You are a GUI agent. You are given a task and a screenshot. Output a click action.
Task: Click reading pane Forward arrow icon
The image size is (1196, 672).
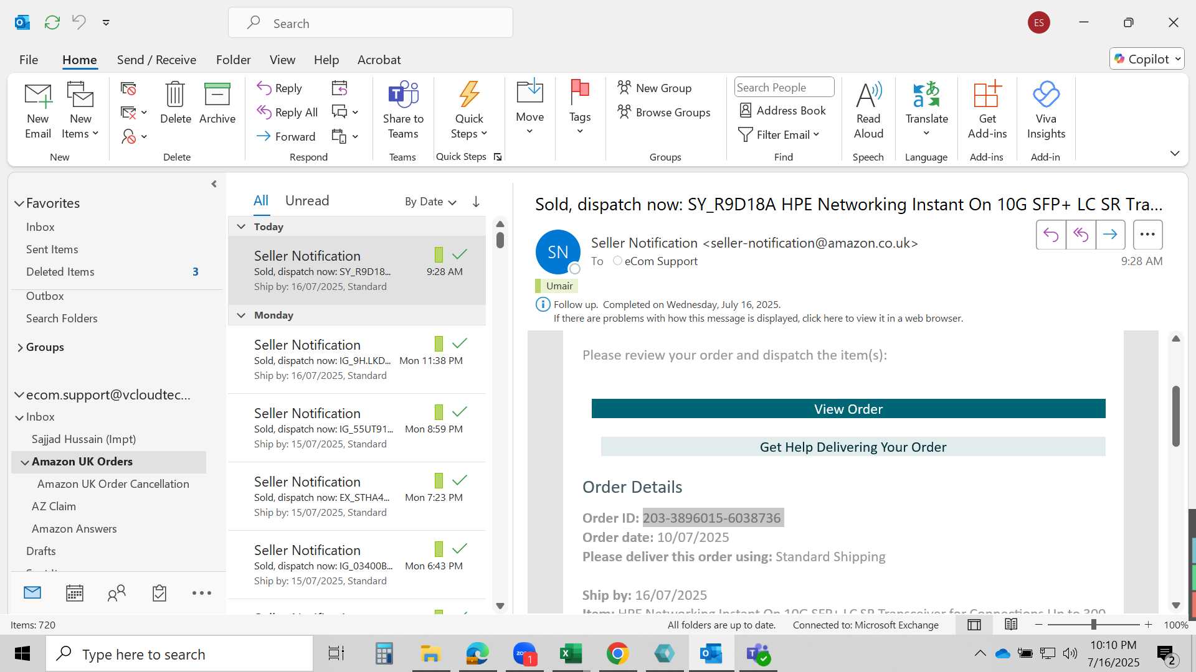coord(1110,235)
